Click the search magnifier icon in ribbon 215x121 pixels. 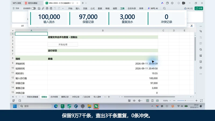click(164, 8)
